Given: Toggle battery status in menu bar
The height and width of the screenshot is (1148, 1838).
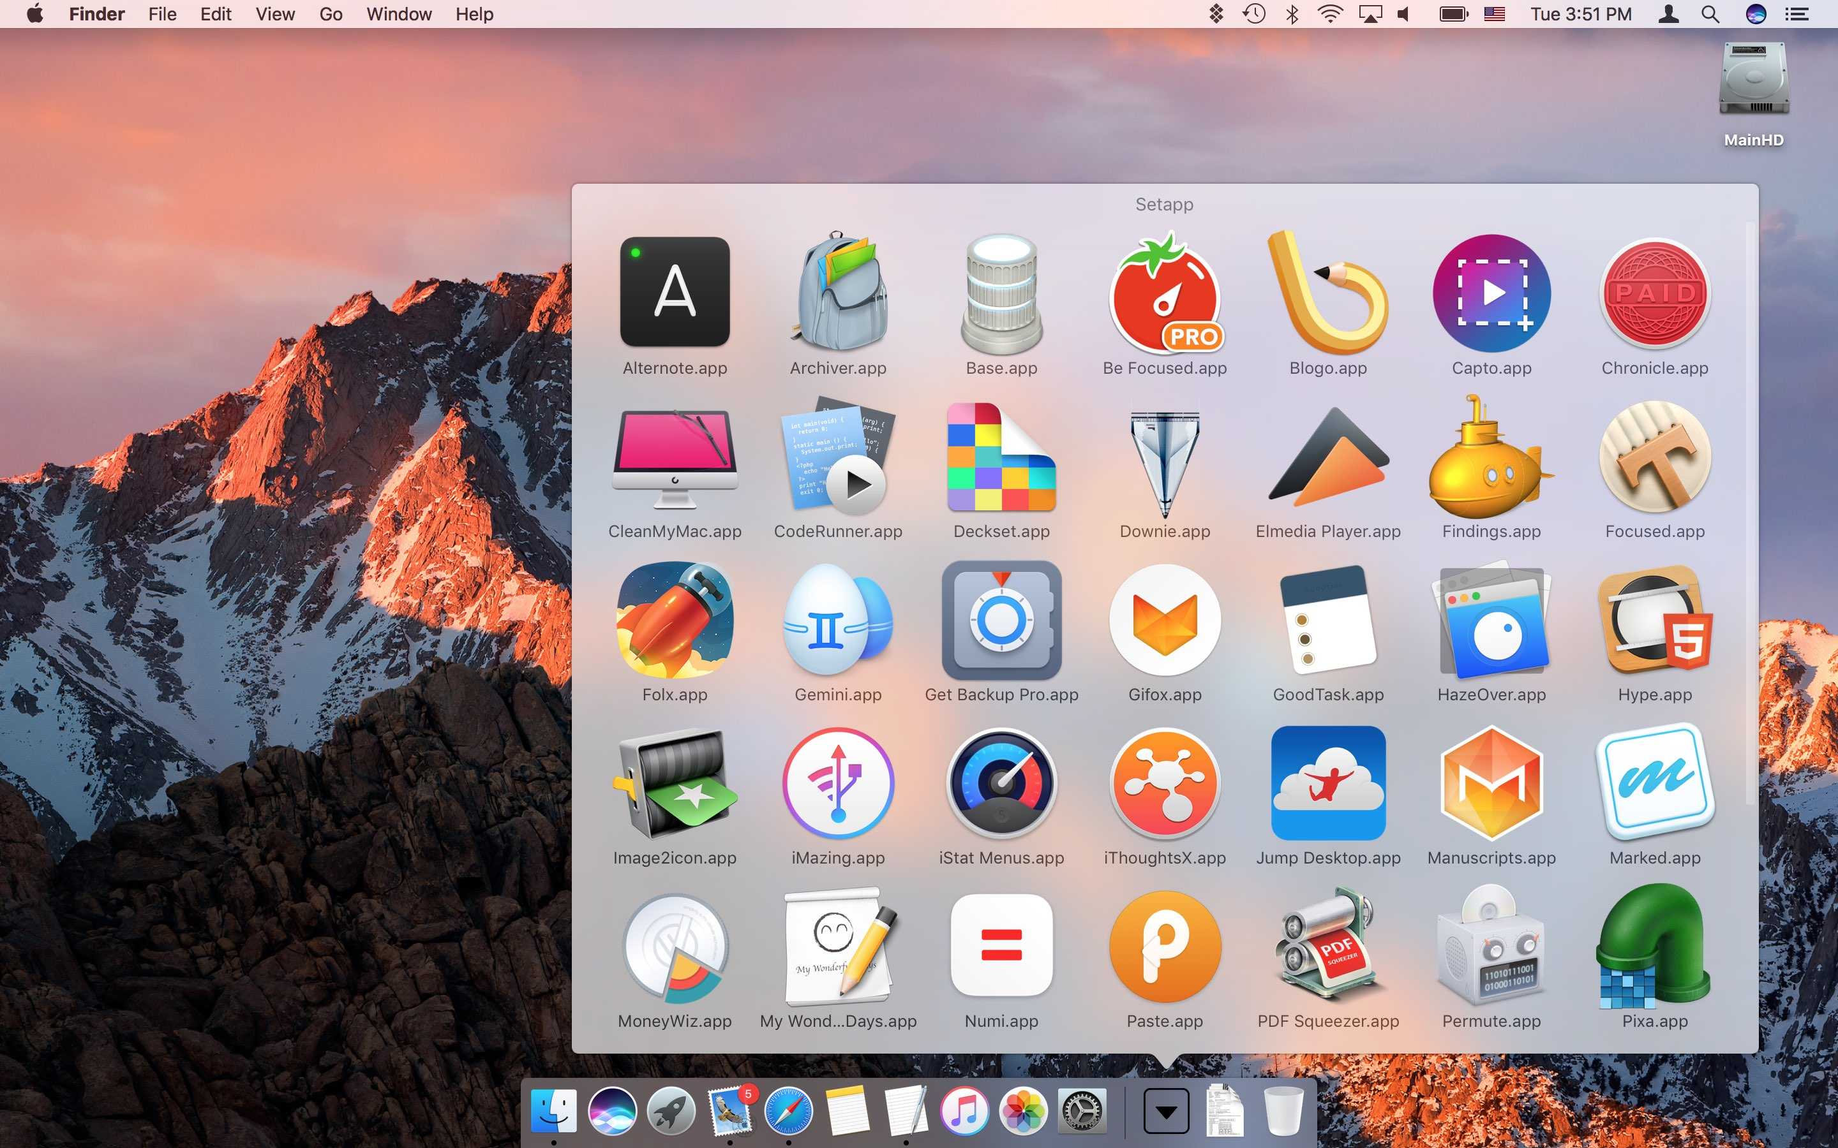Looking at the screenshot, I should 1453,15.
